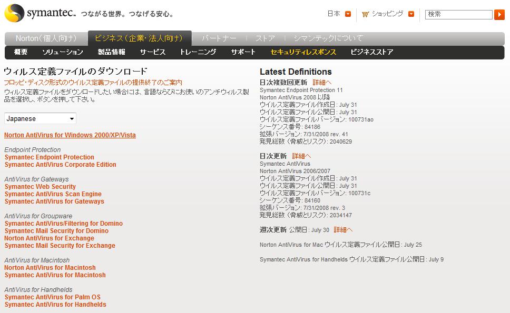Open the floppy disk format termination notice link

(93, 83)
